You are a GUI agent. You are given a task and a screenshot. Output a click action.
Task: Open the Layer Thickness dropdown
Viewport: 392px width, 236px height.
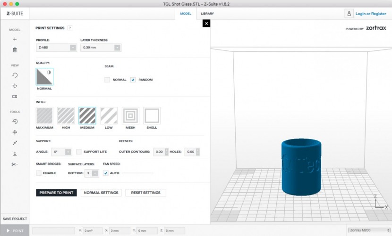tap(101, 48)
